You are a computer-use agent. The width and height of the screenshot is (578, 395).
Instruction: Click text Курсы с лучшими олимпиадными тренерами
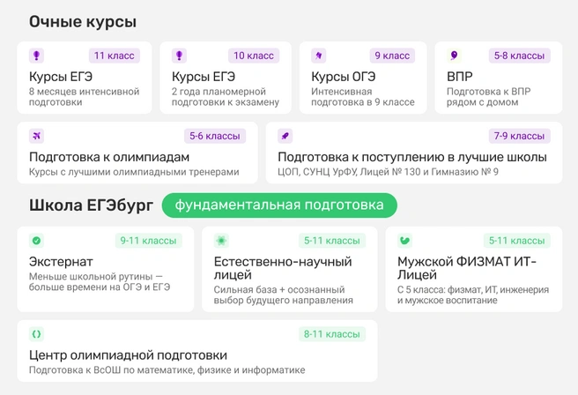pos(134,172)
